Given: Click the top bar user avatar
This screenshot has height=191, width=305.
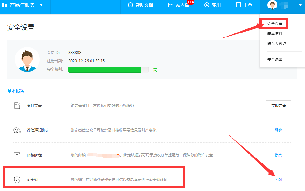Looking at the screenshot, I should [x=272, y=5].
